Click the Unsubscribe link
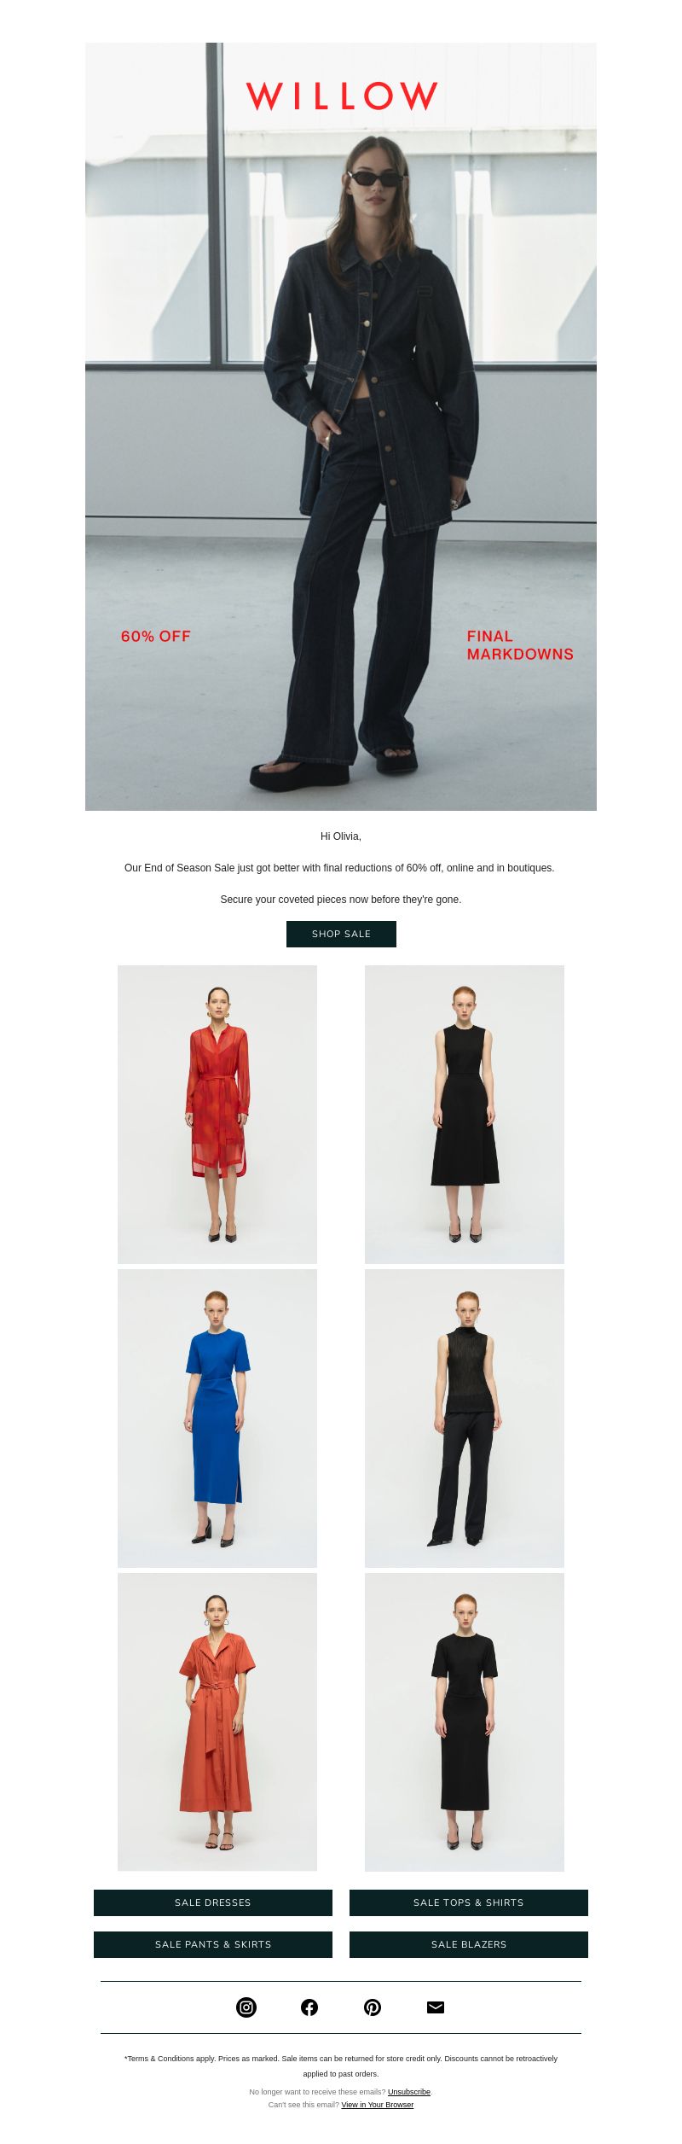The height and width of the screenshot is (2144, 682). coord(409,2092)
